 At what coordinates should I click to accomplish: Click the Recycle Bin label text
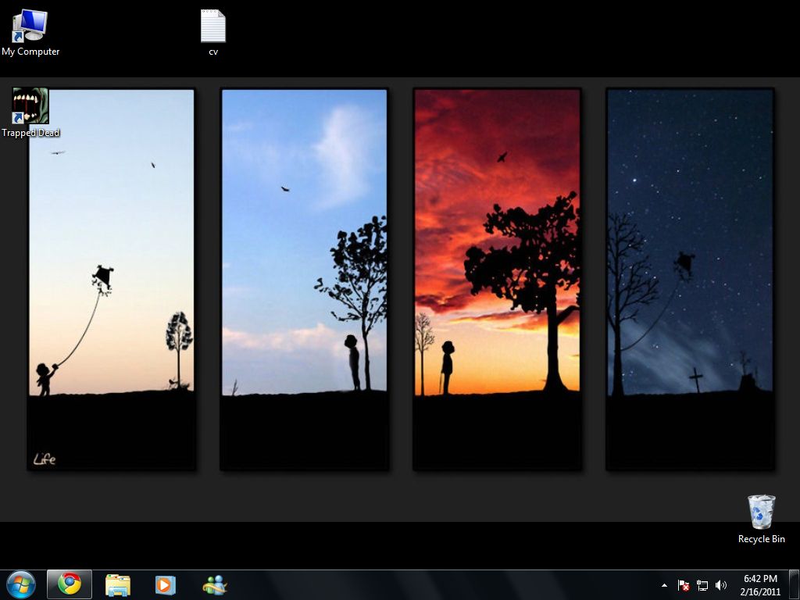coord(761,539)
